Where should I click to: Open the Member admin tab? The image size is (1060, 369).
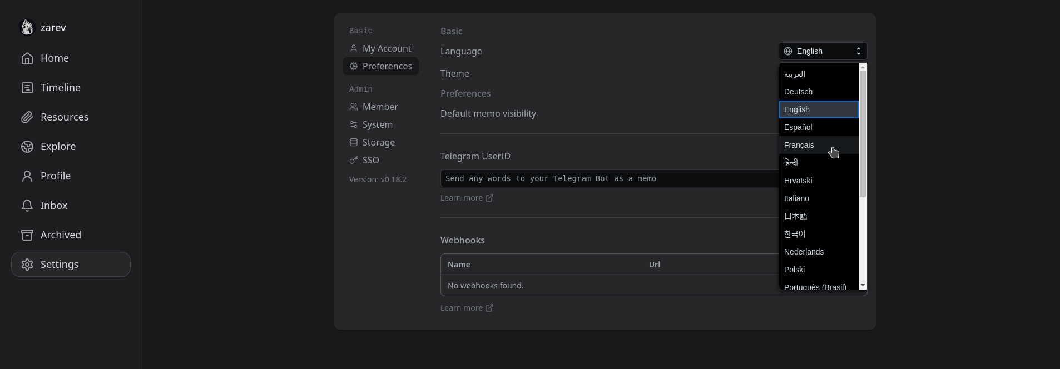coord(374,107)
